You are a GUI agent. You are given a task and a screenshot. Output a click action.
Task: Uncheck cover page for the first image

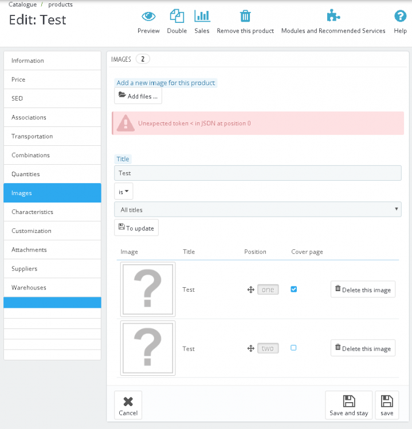294,289
